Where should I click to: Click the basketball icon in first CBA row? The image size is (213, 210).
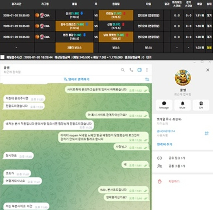click(37, 16)
